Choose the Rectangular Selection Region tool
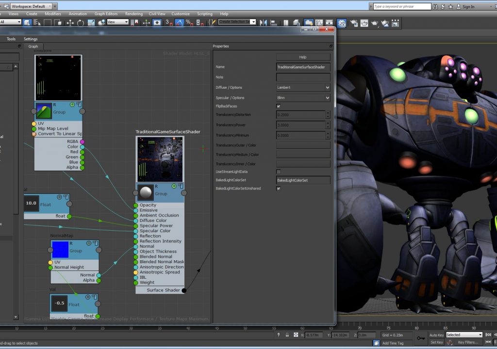 [48, 22]
